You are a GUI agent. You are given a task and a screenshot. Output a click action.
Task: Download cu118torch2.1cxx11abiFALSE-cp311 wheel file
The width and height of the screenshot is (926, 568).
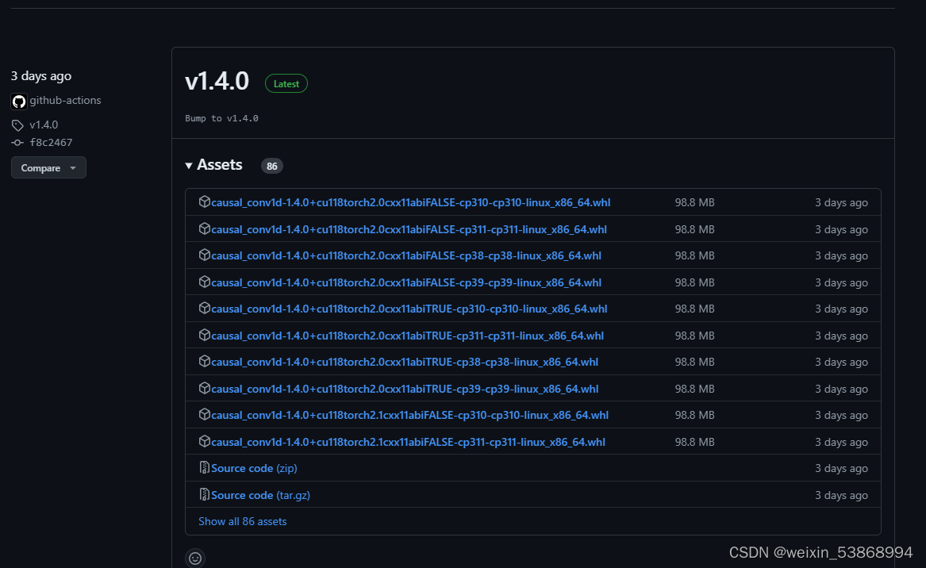(x=408, y=442)
